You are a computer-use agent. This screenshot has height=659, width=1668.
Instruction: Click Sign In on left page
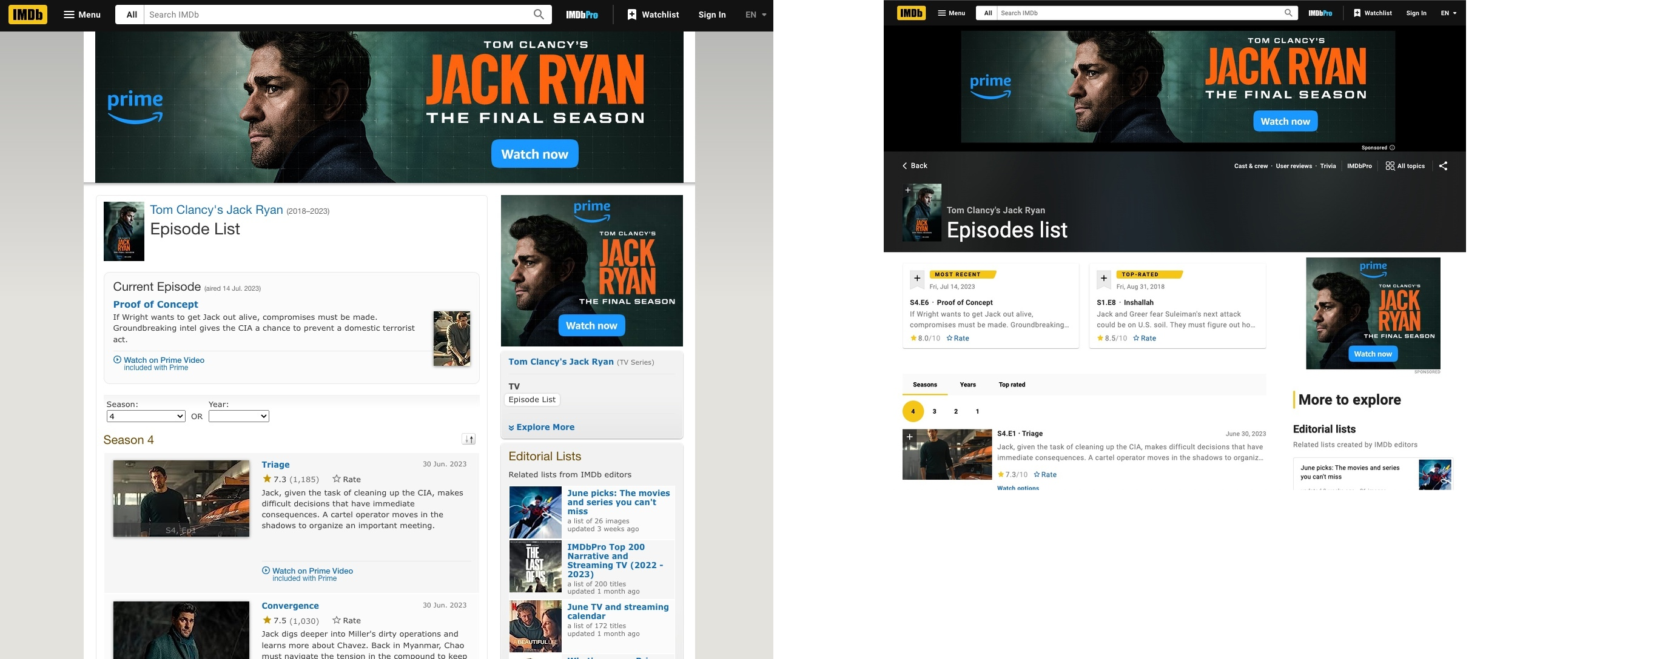(x=711, y=14)
